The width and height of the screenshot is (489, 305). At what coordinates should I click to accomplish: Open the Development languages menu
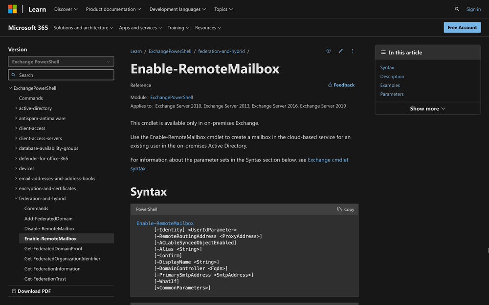coord(178,9)
